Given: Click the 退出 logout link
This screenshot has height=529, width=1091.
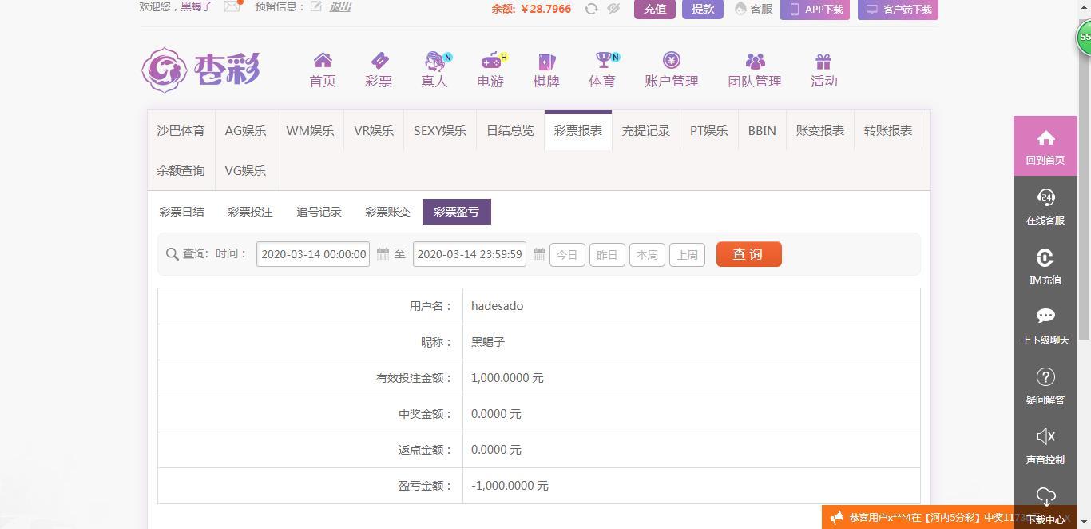Looking at the screenshot, I should [340, 6].
